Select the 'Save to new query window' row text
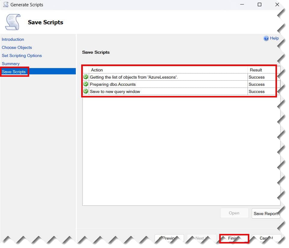This screenshot has height=248, width=289. (115, 92)
